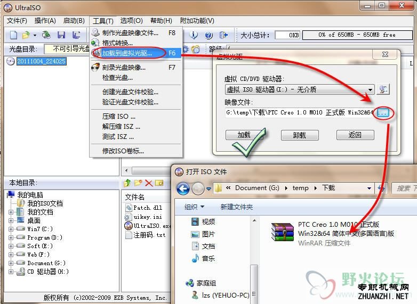Open the virtual CD/DVD drive dropdown
Viewport: 417px width, 304px height.
click(370, 90)
